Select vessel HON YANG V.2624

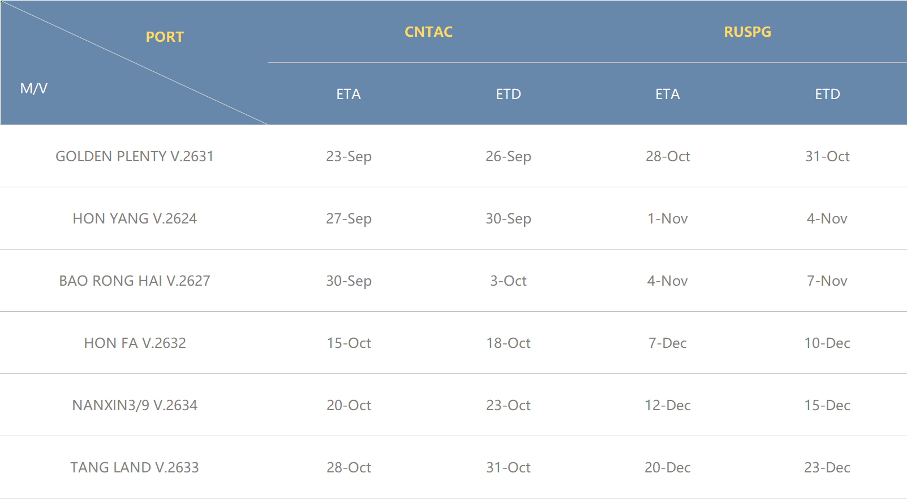pos(135,218)
